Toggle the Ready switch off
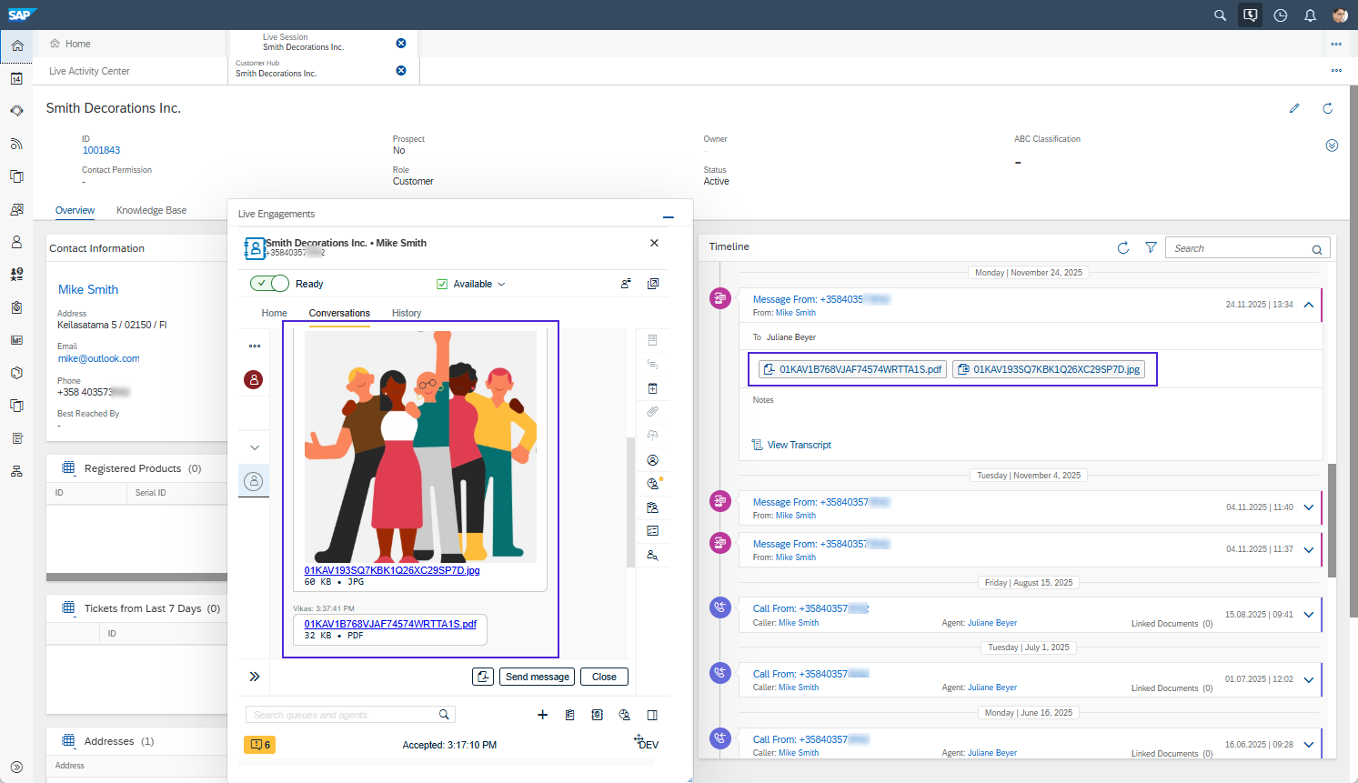The image size is (1358, 783). click(269, 284)
